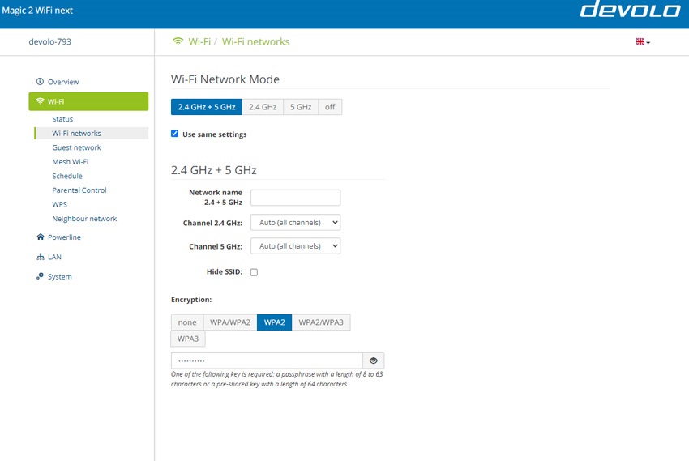Click the passphrase length hint text
689x461 pixels.
click(x=277, y=379)
